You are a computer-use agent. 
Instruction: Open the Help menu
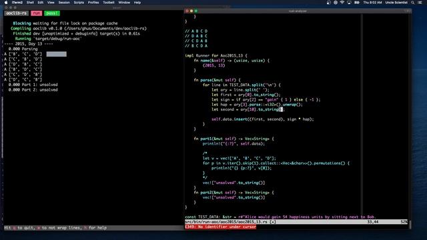137,3
